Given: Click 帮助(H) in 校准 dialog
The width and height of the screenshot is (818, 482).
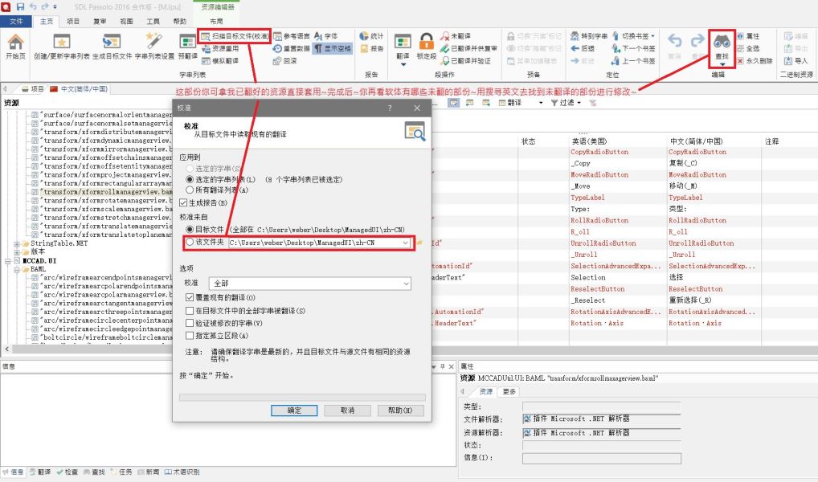Looking at the screenshot, I should (x=400, y=411).
